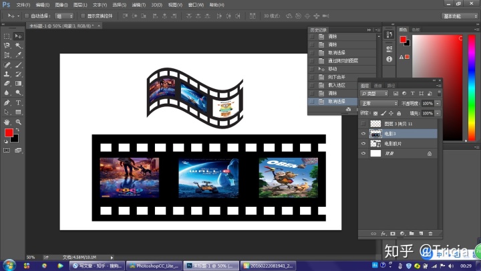The image size is (481, 271).
Task: Toggle lock transparent pixels
Action: point(375,113)
